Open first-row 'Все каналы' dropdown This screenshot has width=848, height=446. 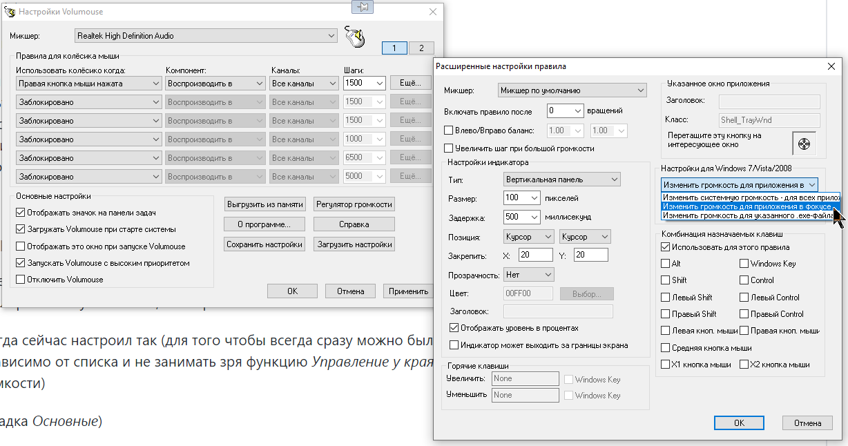pos(303,83)
